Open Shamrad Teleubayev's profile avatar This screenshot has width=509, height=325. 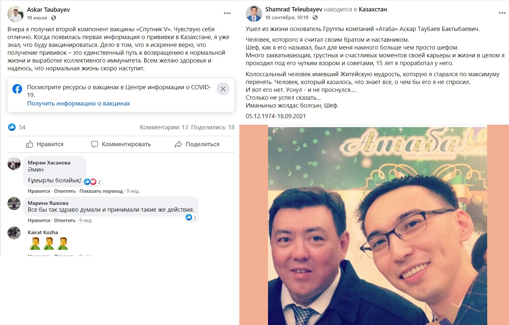(x=254, y=14)
